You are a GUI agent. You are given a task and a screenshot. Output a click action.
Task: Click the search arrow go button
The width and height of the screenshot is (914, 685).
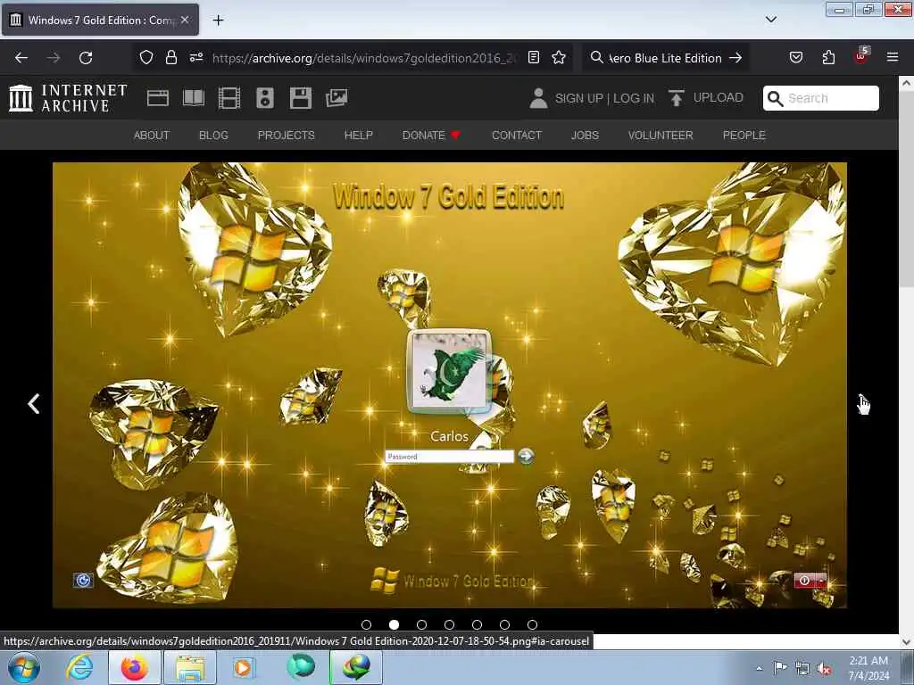point(735,58)
